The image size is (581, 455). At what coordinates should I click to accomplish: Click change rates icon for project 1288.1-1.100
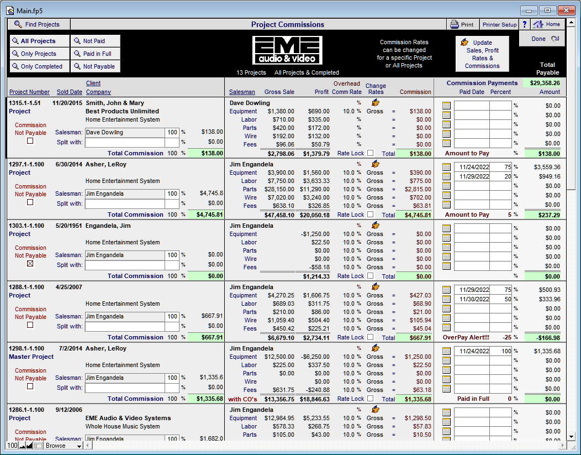(x=376, y=286)
